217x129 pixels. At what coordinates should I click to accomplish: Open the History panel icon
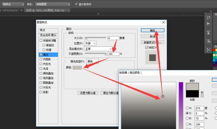click(208, 17)
